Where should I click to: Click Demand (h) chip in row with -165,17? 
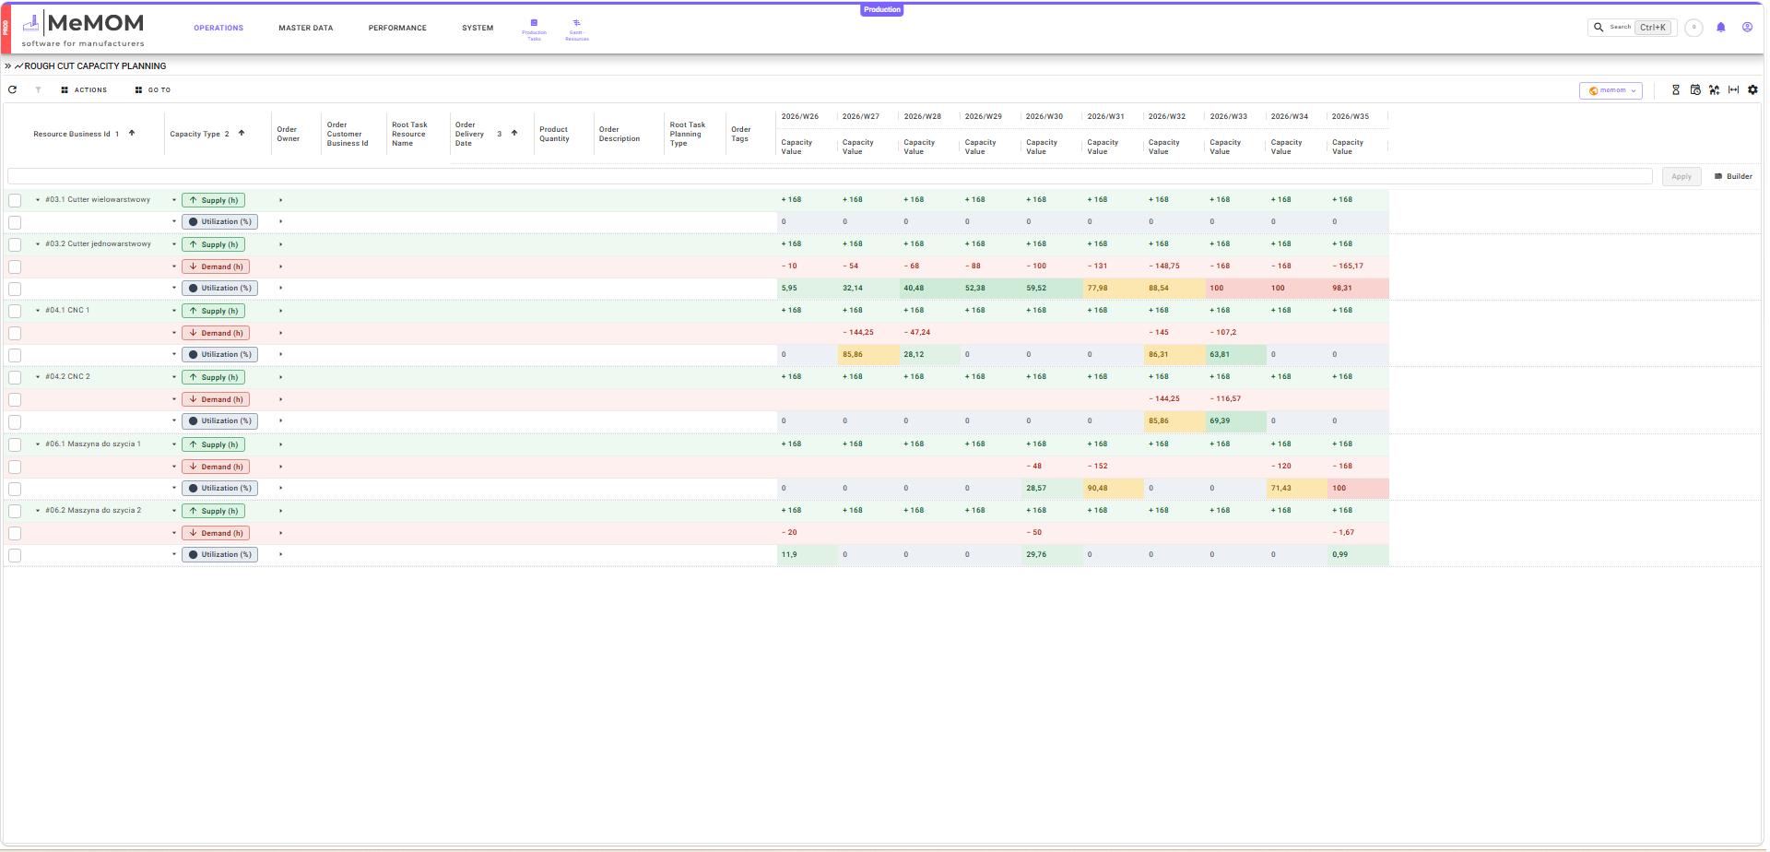click(216, 266)
